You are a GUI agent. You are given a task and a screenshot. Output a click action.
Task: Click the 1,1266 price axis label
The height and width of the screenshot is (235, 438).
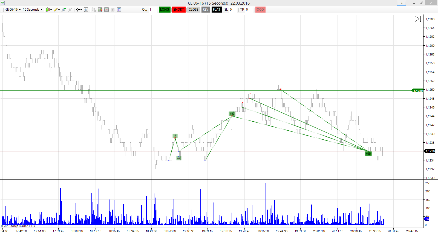click(430, 19)
